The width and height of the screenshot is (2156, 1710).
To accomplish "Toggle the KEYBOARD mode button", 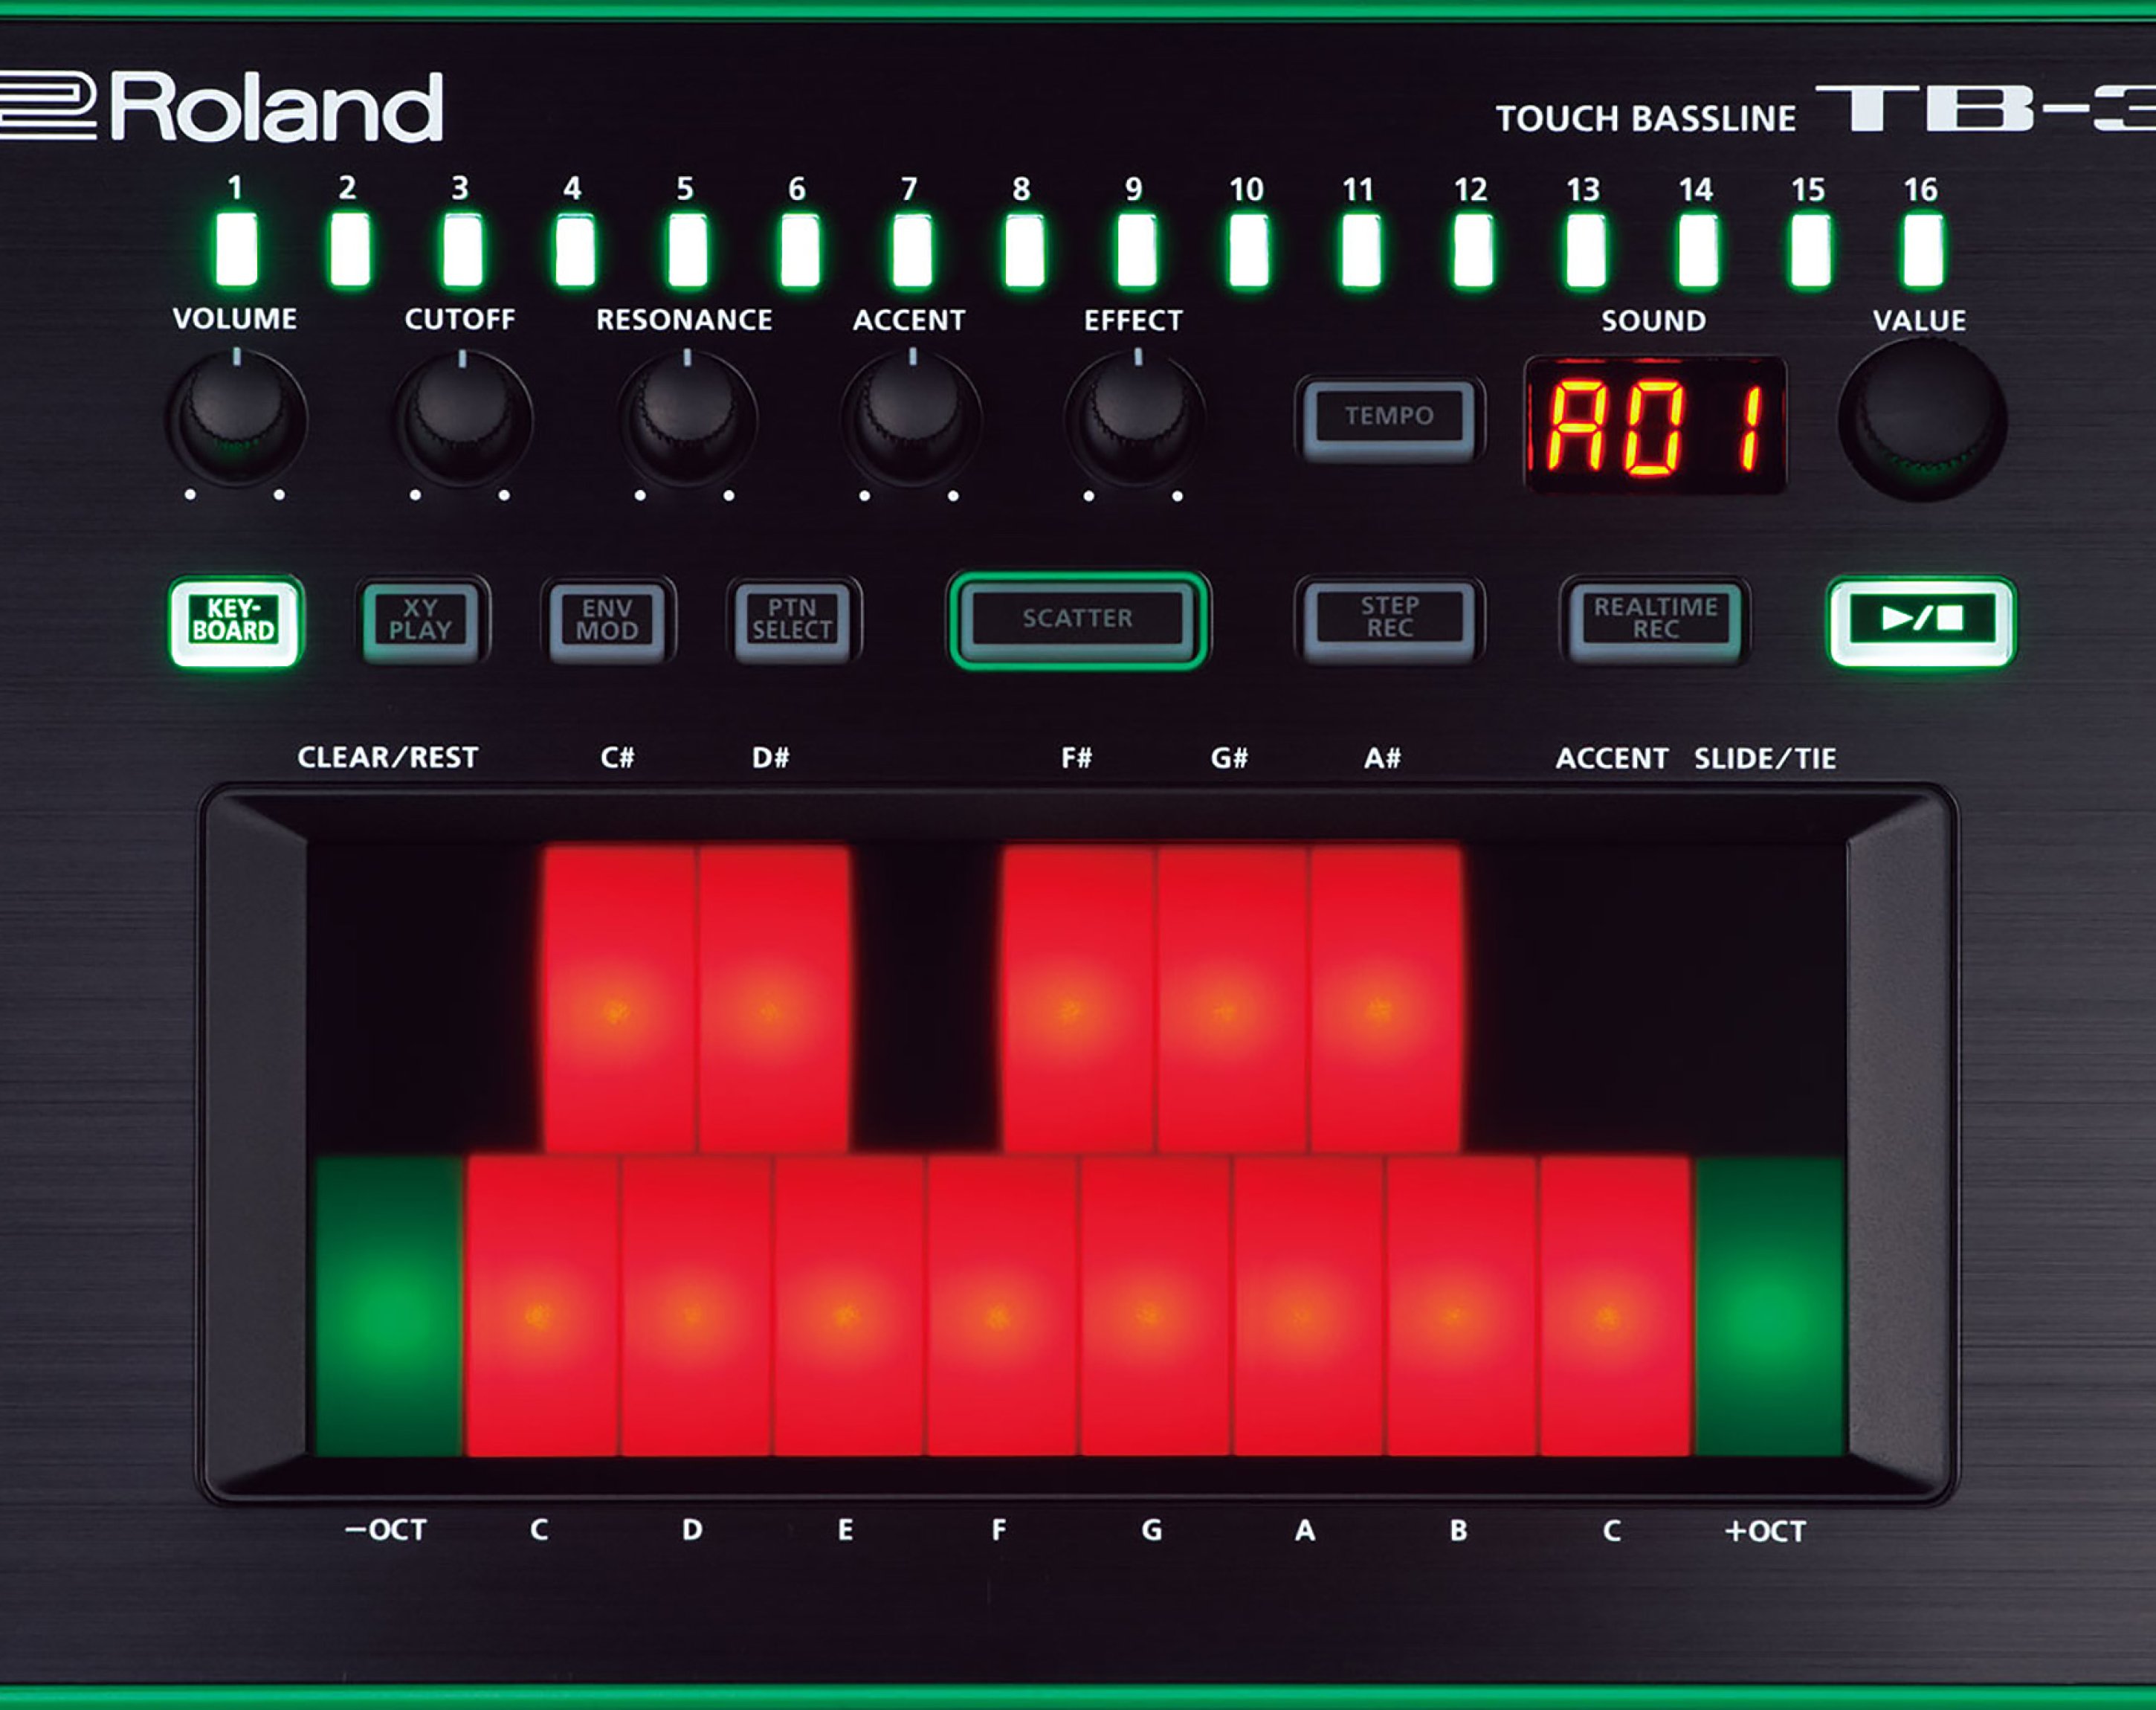I will (x=235, y=621).
